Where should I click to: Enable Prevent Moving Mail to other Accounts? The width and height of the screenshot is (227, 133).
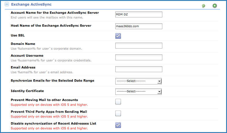[x=118, y=102]
